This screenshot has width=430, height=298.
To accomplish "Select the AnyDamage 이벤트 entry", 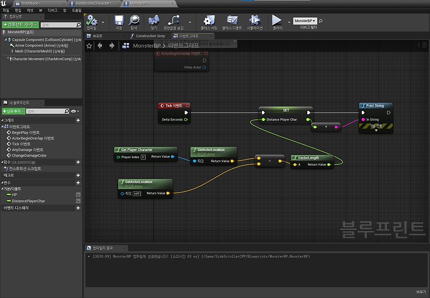I will coord(28,150).
